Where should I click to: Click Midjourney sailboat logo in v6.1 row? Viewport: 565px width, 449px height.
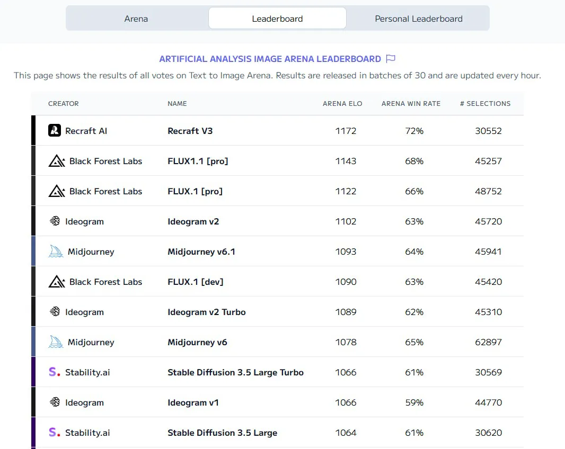coord(56,252)
